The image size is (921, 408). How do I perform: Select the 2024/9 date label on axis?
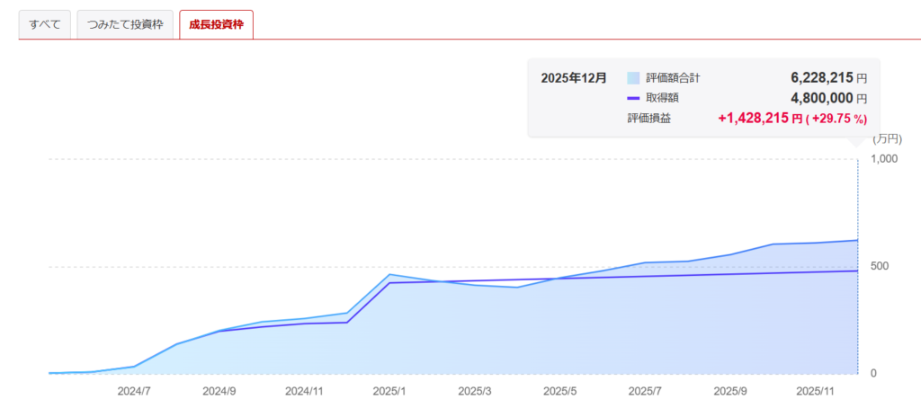coord(219,391)
